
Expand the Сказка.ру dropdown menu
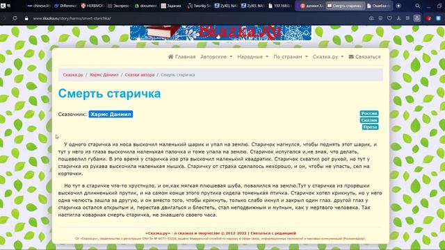tap(328, 57)
